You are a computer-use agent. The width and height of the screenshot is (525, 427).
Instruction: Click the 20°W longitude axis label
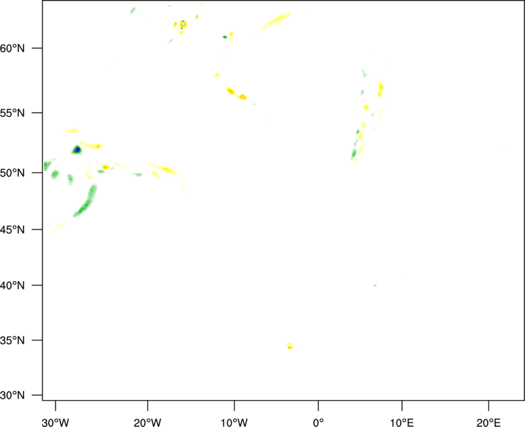[148, 422]
